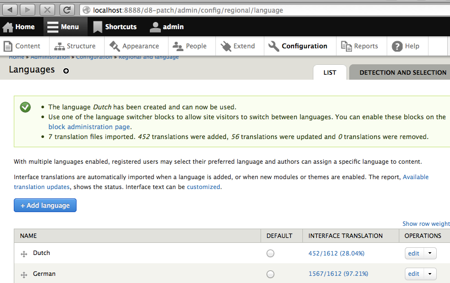Click the bookmark icon beside Shortcuts
Viewport: 450px width, 283px height.
[x=97, y=27]
